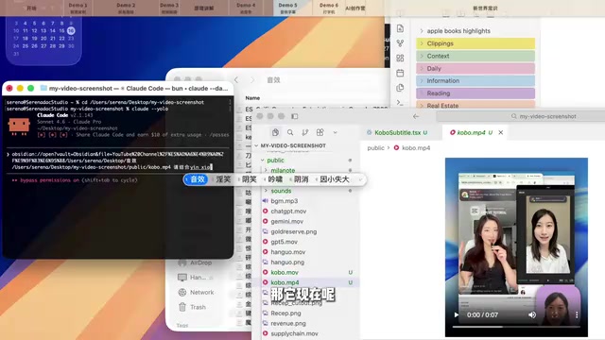The height and width of the screenshot is (340, 605).
Task: Open the Obsidian canvas ribbon icon
Action: 400,58
